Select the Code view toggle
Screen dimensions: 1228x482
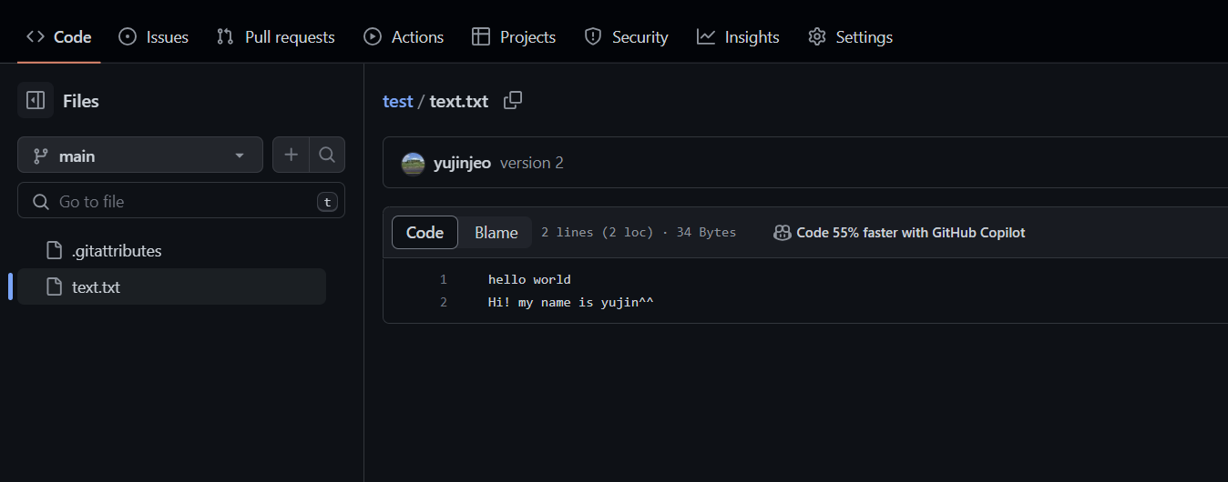[x=425, y=233]
